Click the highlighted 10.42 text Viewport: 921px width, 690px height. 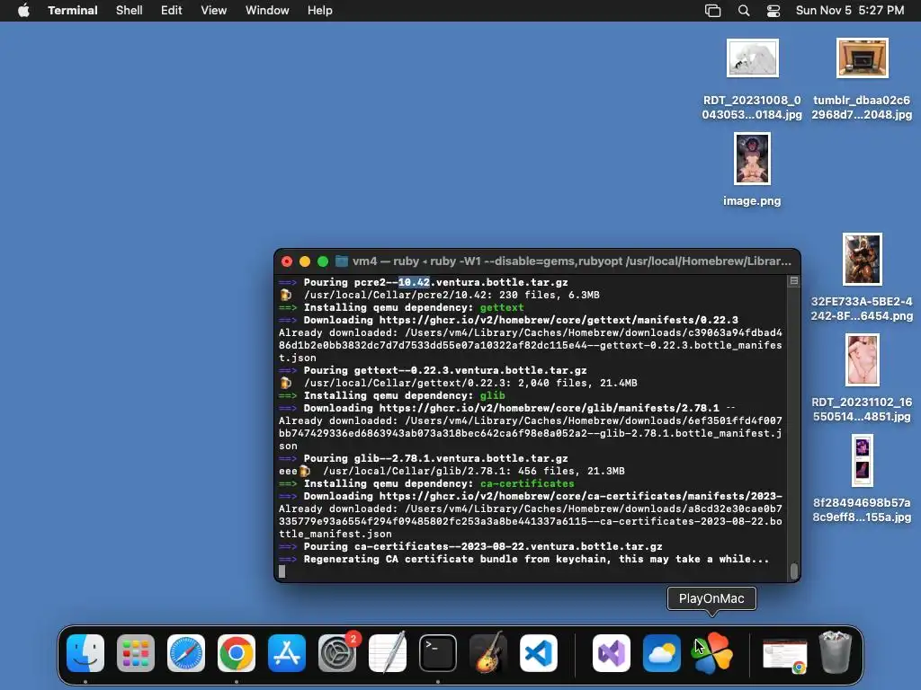414,282
